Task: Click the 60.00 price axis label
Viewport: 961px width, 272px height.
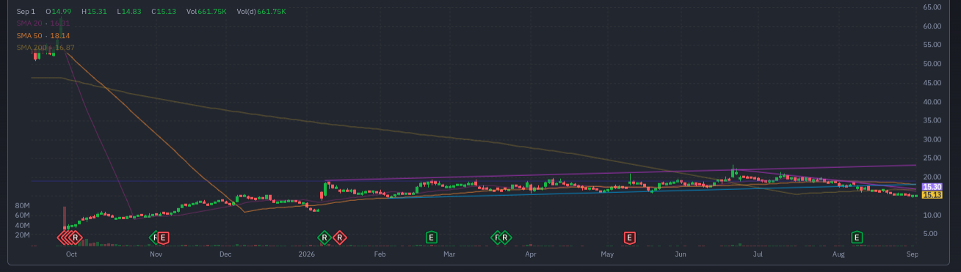Action: click(932, 26)
